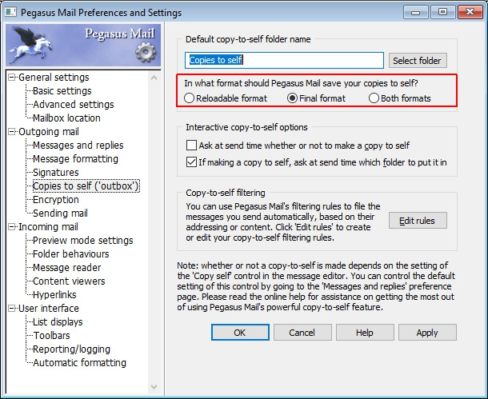Enable ask at send time checkbox
Screen dimensions: 488x399
point(191,146)
